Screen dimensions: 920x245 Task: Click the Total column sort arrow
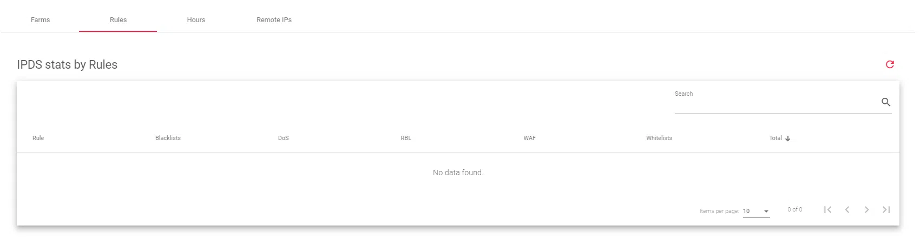coord(788,138)
